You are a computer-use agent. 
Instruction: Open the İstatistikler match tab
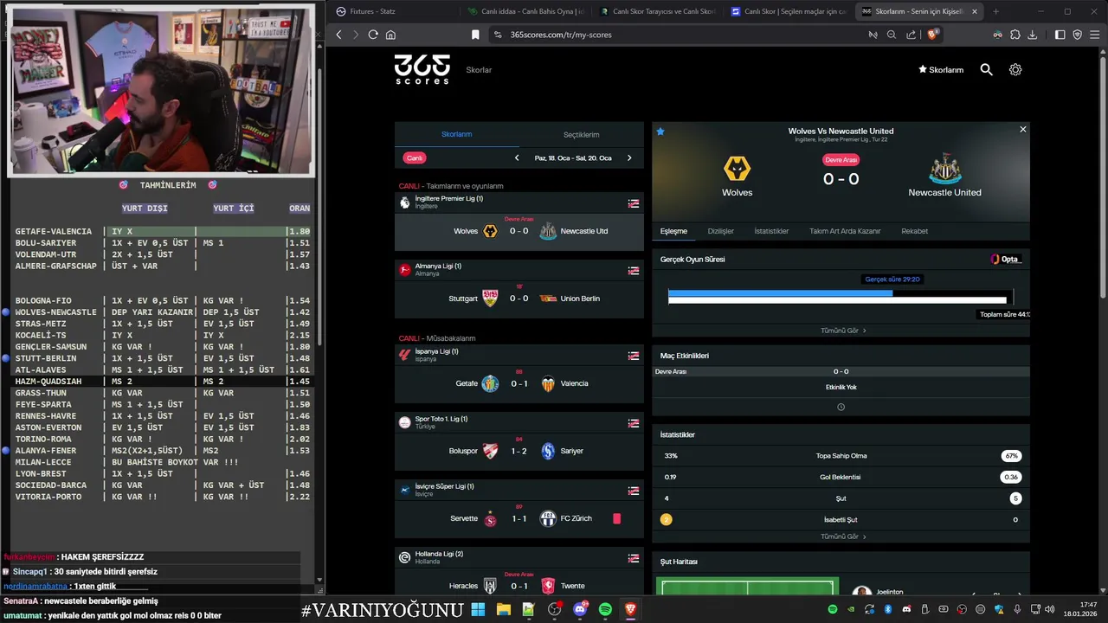[771, 231]
